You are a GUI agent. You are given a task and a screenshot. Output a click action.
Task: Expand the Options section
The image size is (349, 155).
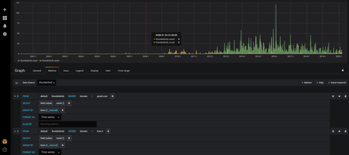click(x=306, y=82)
